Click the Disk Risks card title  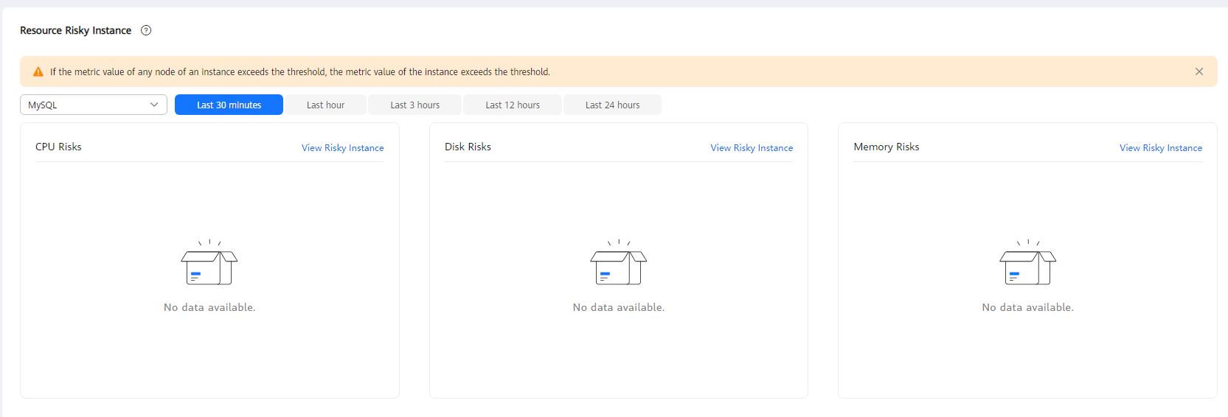[x=468, y=147]
